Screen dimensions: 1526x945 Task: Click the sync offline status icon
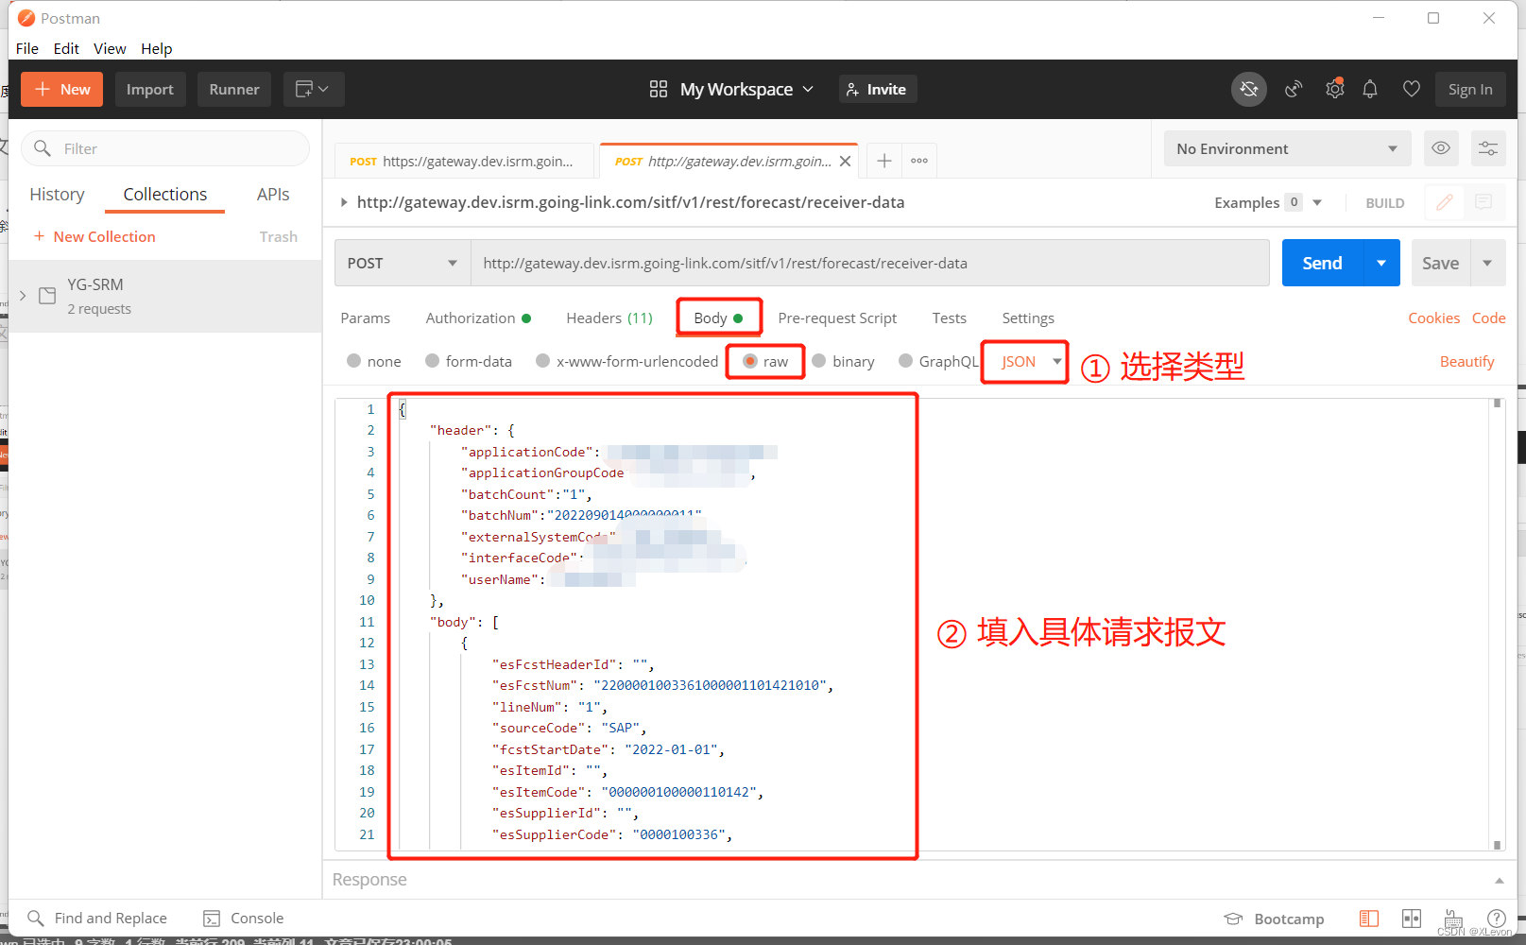1249,89
